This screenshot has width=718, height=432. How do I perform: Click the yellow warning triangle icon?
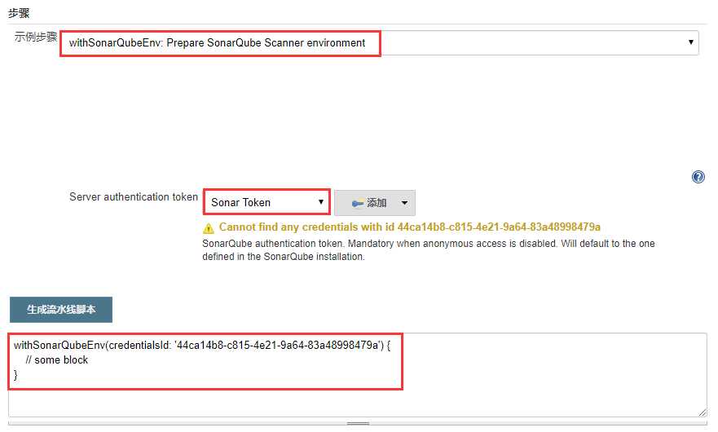point(209,227)
